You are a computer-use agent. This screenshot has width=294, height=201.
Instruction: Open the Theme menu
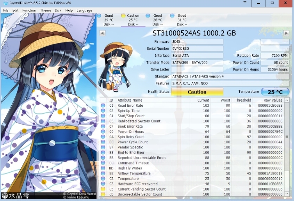[45, 11]
